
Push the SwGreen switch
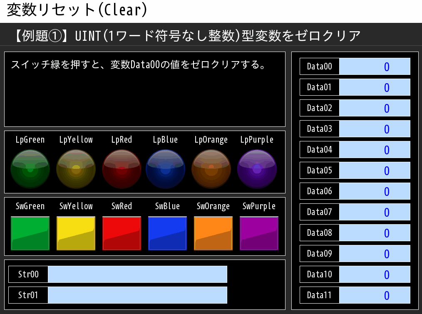pyautogui.click(x=30, y=233)
